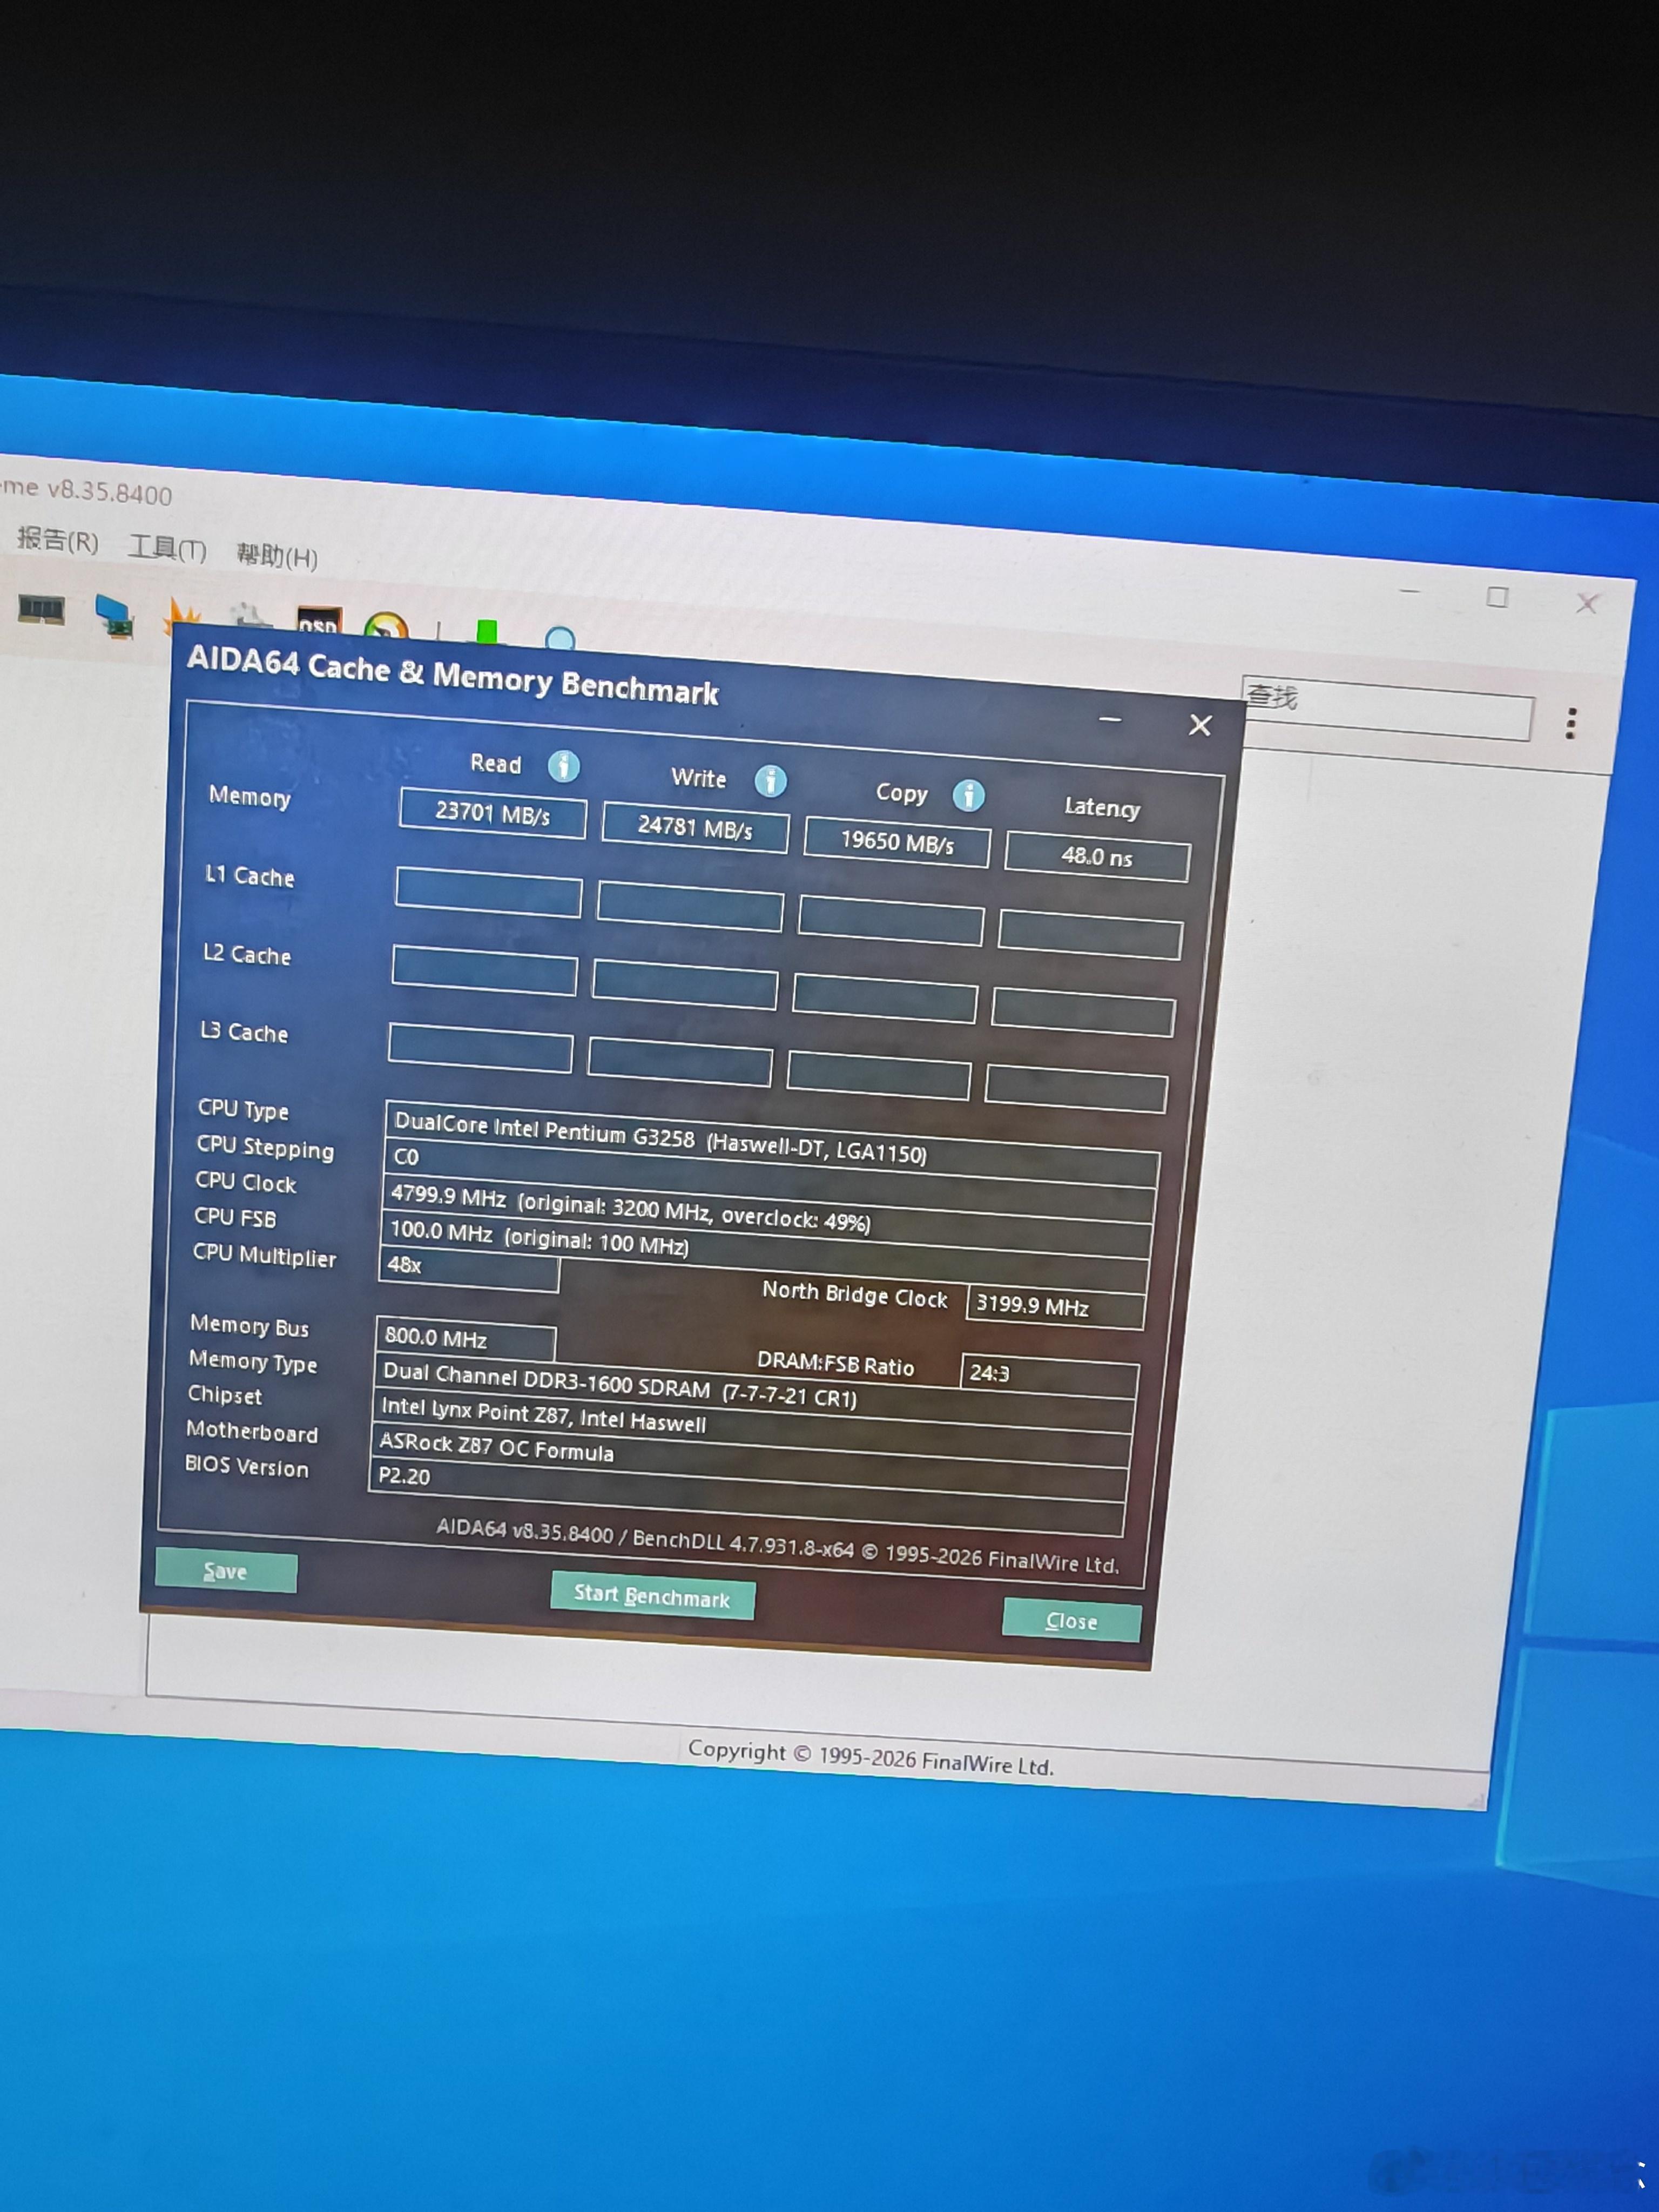
Task: Click the green bar icon in AIDA64 toolbar
Action: click(486, 632)
